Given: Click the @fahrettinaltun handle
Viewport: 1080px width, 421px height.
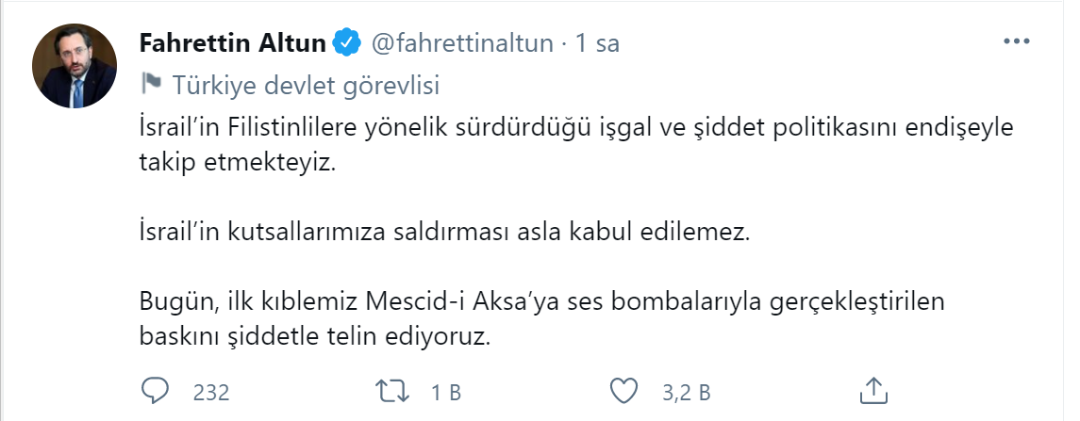Looking at the screenshot, I should (x=462, y=43).
